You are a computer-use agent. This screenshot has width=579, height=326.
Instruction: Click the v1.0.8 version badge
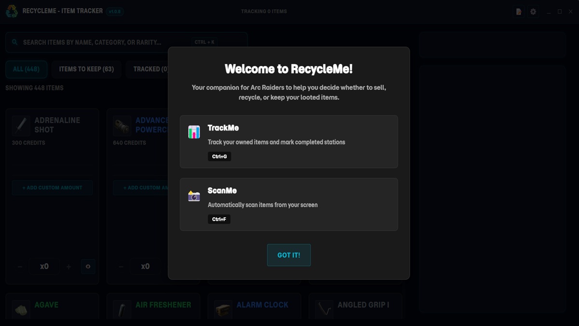tap(115, 12)
